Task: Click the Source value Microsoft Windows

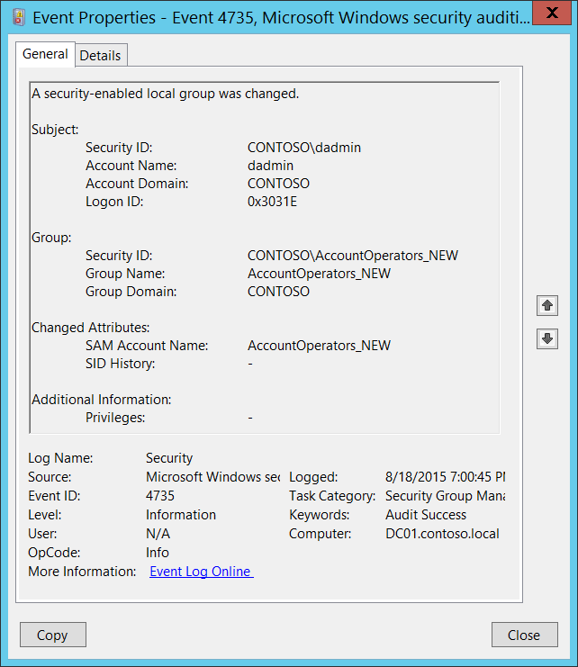Action: (x=212, y=477)
